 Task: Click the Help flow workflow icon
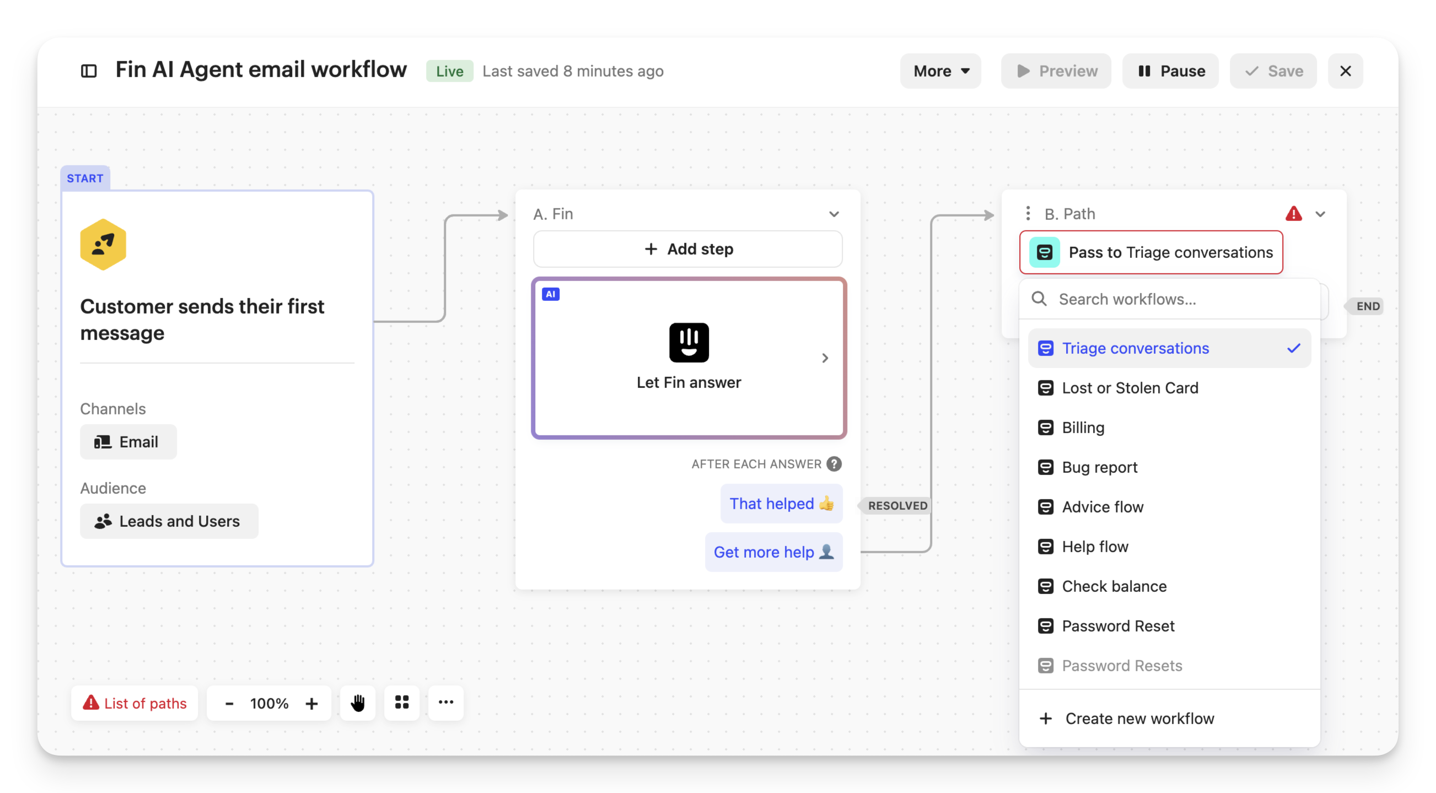1045,546
